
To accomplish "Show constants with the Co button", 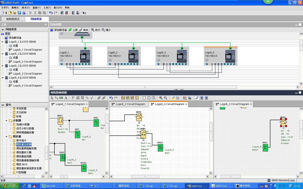I will [x=123, y=98].
